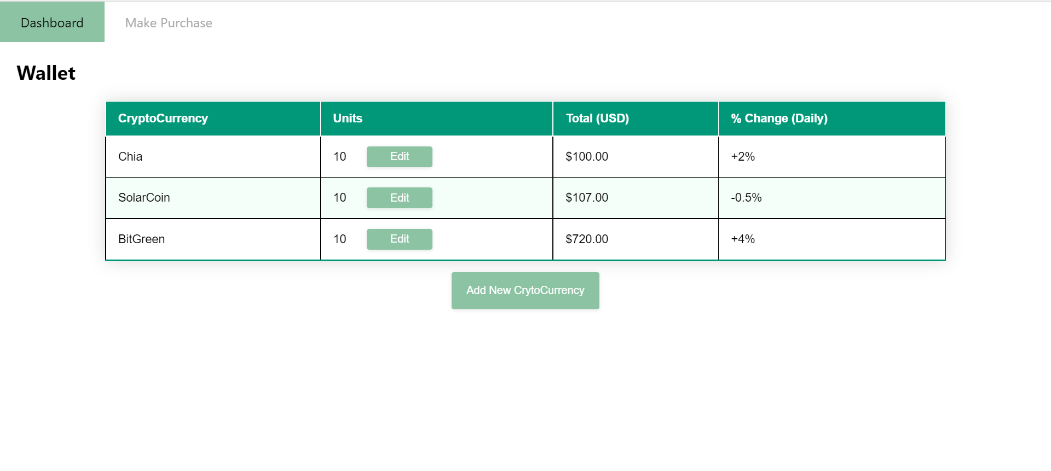Click the SolarCoin currency name cell

[213, 198]
